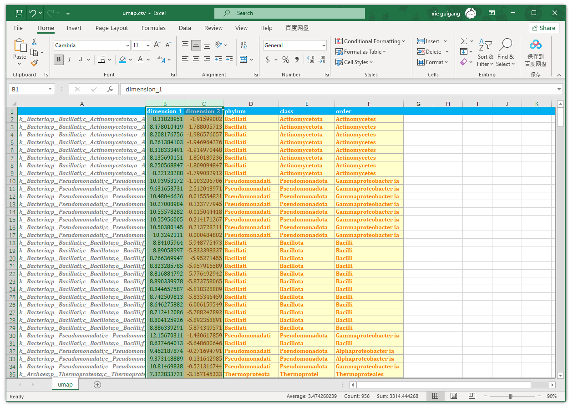Open the Conditional Formatting dropdown
This screenshot has height=407, width=573.
tap(370, 41)
